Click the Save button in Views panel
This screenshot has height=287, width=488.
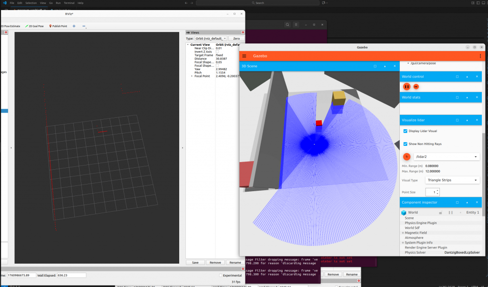pyautogui.click(x=195, y=262)
